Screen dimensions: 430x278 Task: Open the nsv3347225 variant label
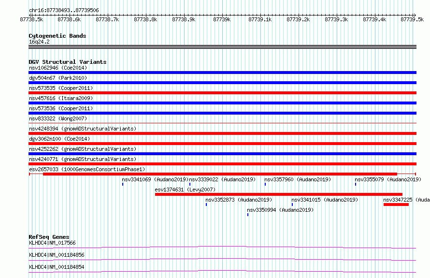pyautogui.click(x=406, y=200)
